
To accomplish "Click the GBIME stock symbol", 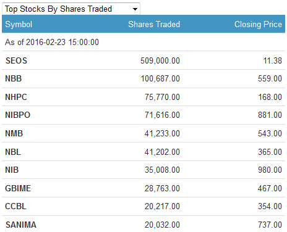I will (x=18, y=188).
